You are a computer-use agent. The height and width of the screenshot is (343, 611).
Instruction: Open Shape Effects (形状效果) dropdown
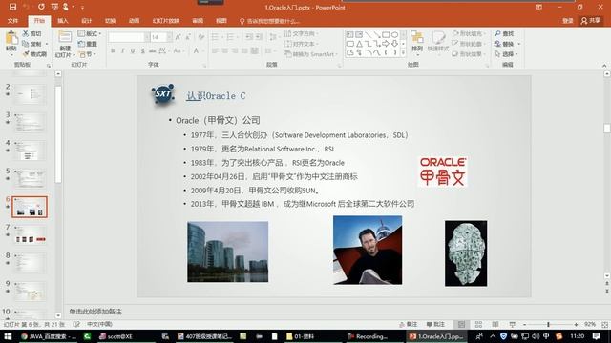pos(469,54)
